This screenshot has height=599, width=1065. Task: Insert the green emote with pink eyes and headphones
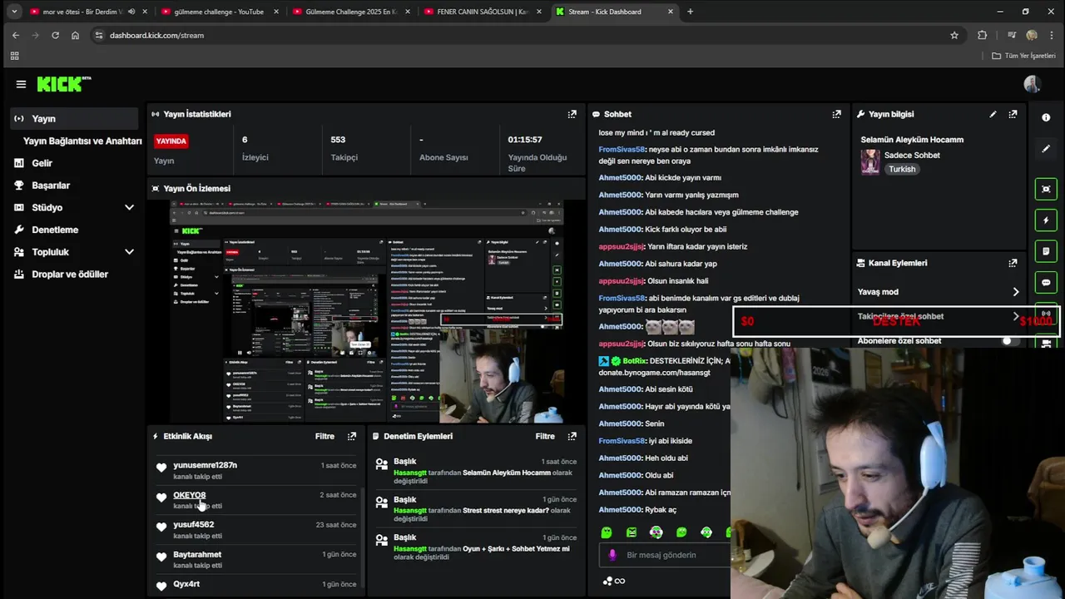[656, 532]
